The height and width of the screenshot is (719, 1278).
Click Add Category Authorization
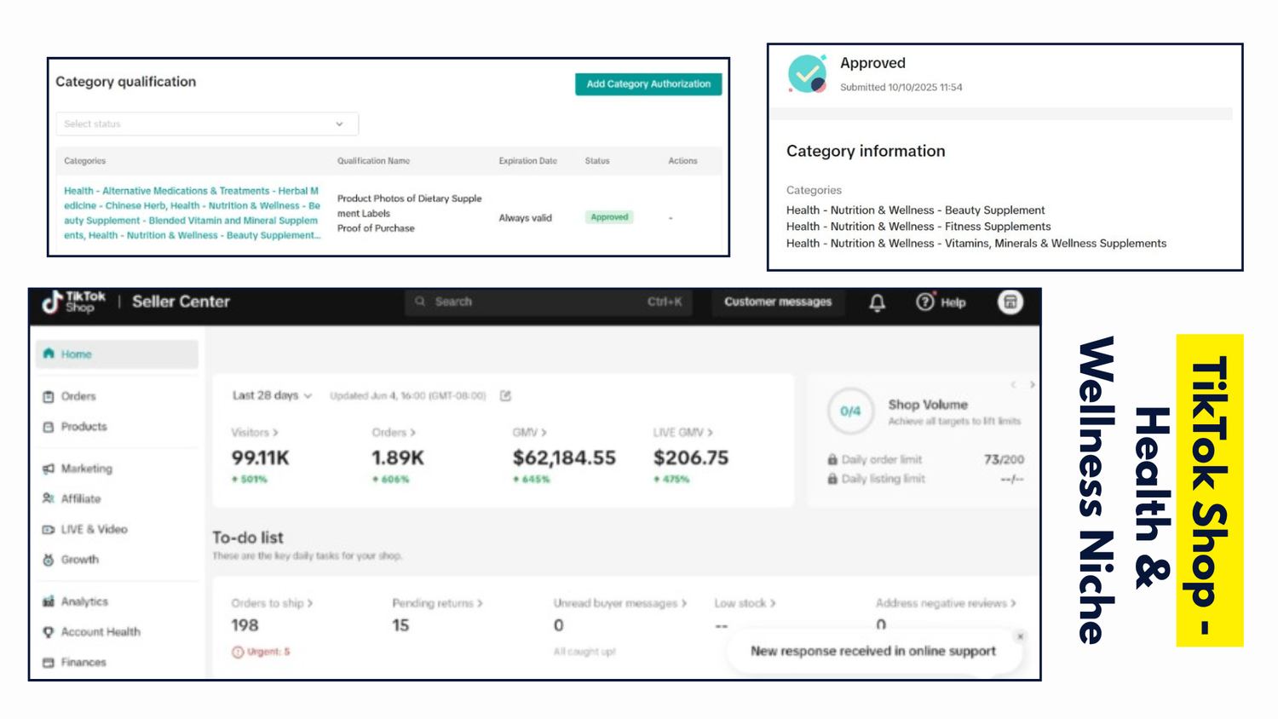pos(648,83)
